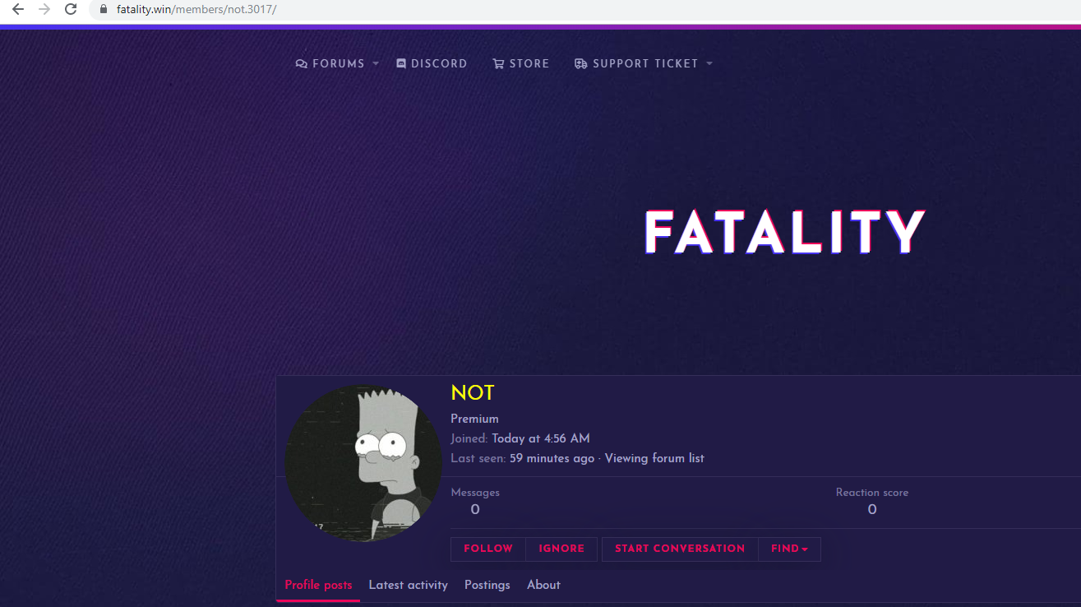
Task: Switch to the Latest activity tab
Action: pyautogui.click(x=408, y=585)
